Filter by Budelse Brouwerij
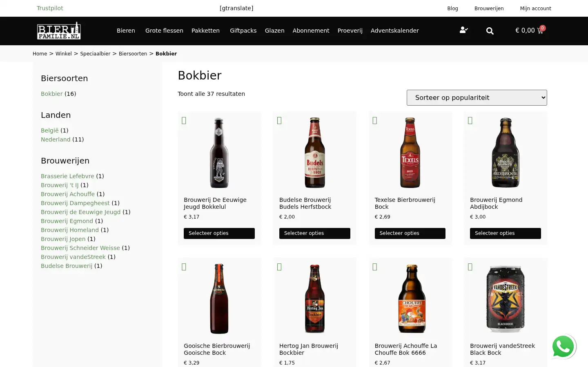Screen dimensions: 588x367 pyautogui.click(x=67, y=266)
